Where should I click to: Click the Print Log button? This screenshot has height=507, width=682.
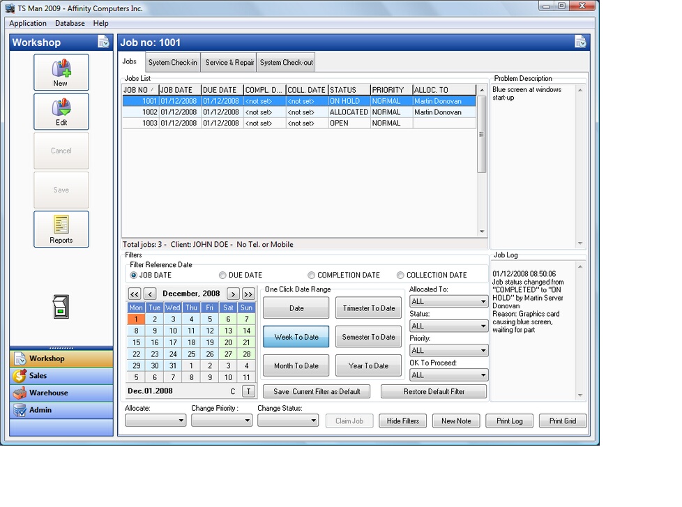point(509,421)
